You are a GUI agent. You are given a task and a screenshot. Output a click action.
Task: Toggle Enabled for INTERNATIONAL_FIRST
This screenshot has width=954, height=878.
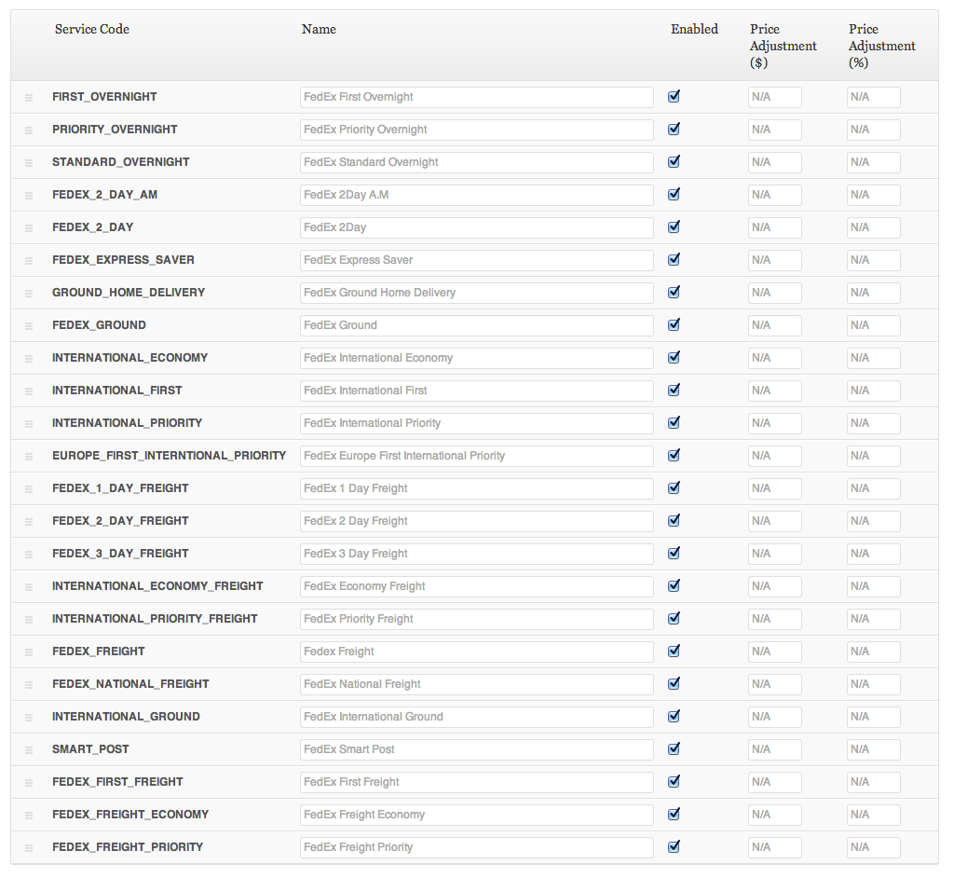674,390
